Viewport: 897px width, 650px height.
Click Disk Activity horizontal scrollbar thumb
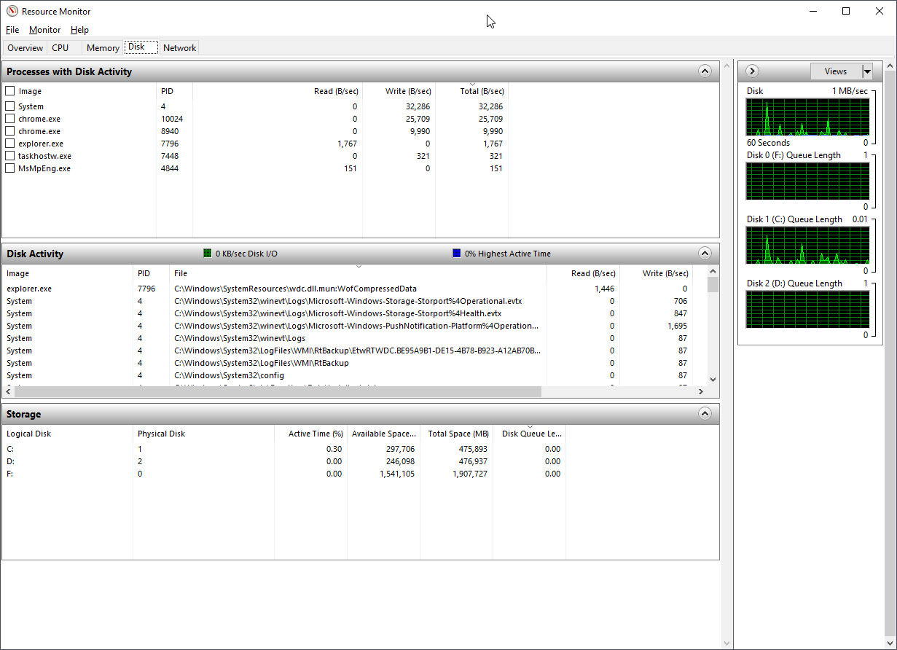coord(278,392)
